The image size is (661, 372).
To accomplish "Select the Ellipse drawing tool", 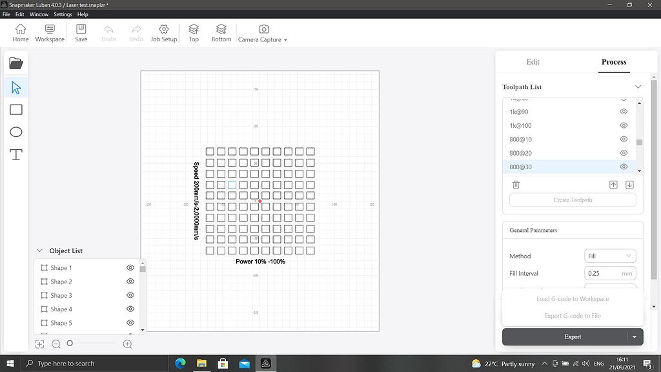I will pos(15,132).
